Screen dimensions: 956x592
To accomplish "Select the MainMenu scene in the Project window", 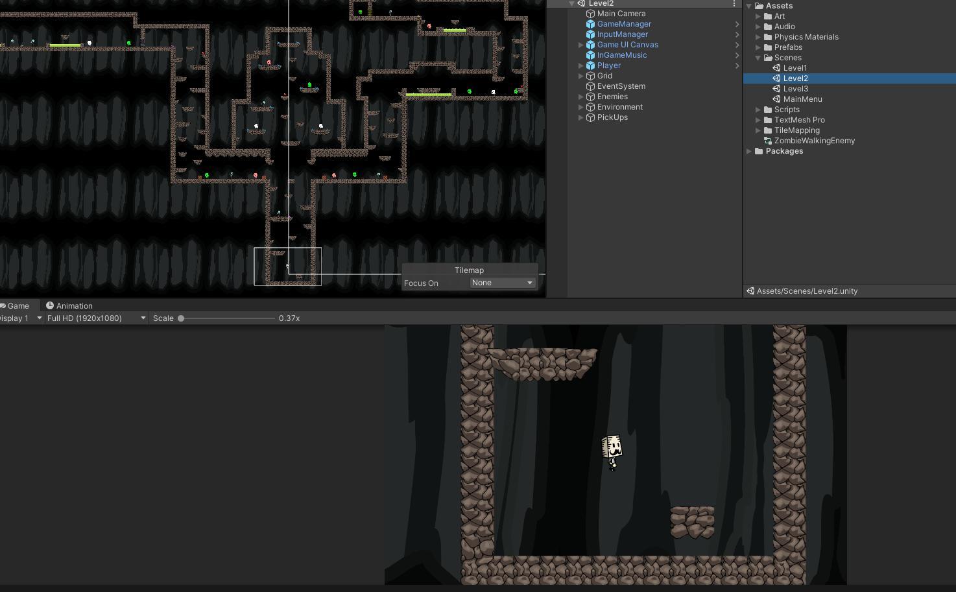I will pyautogui.click(x=803, y=99).
